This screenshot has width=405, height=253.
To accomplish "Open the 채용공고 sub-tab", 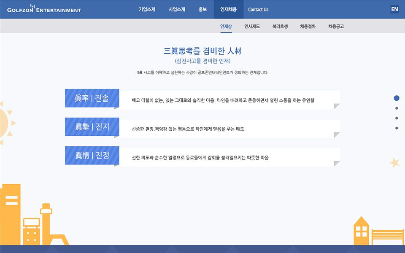I will point(336,26).
